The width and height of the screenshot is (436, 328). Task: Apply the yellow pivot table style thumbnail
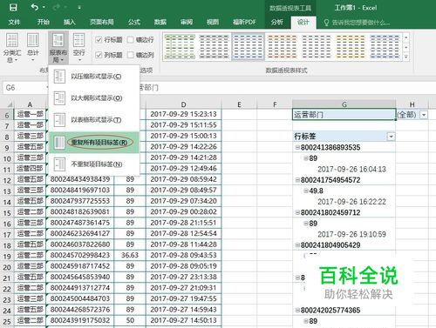click(350, 46)
